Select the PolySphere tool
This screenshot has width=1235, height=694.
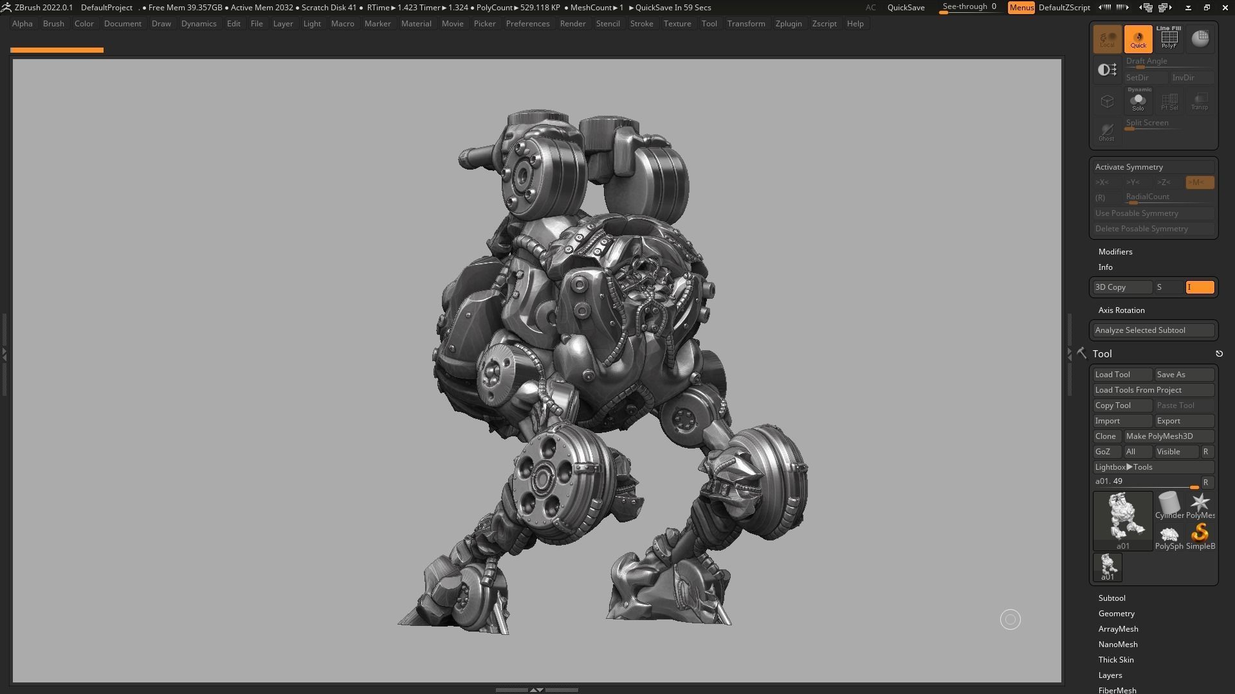[1169, 533]
